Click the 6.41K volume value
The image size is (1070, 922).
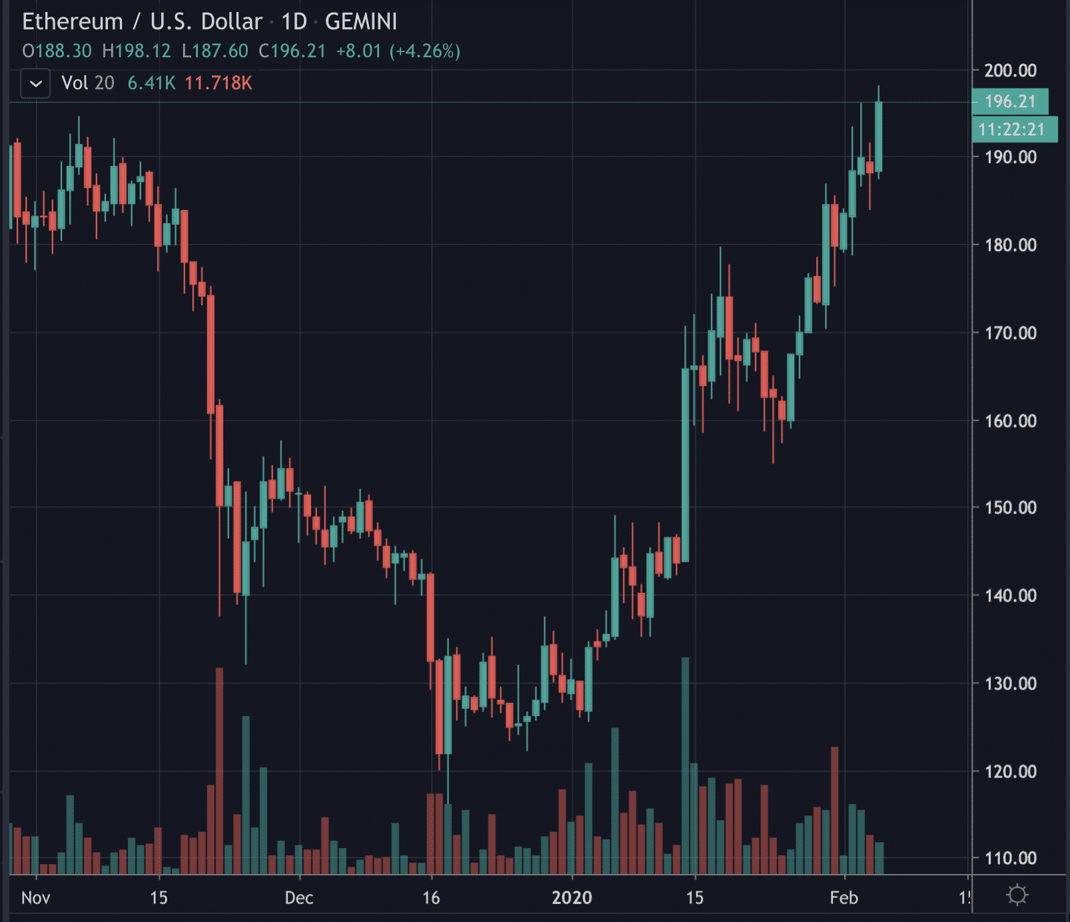click(x=151, y=83)
